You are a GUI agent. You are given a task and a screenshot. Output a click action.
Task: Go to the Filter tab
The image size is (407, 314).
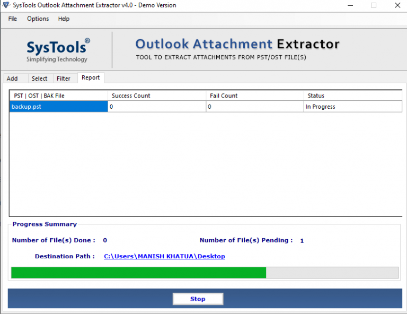click(64, 78)
